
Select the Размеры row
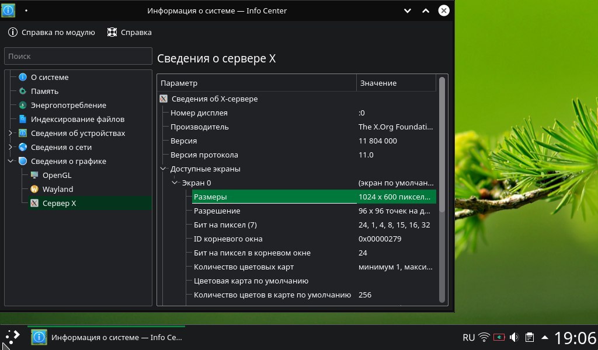click(314, 197)
